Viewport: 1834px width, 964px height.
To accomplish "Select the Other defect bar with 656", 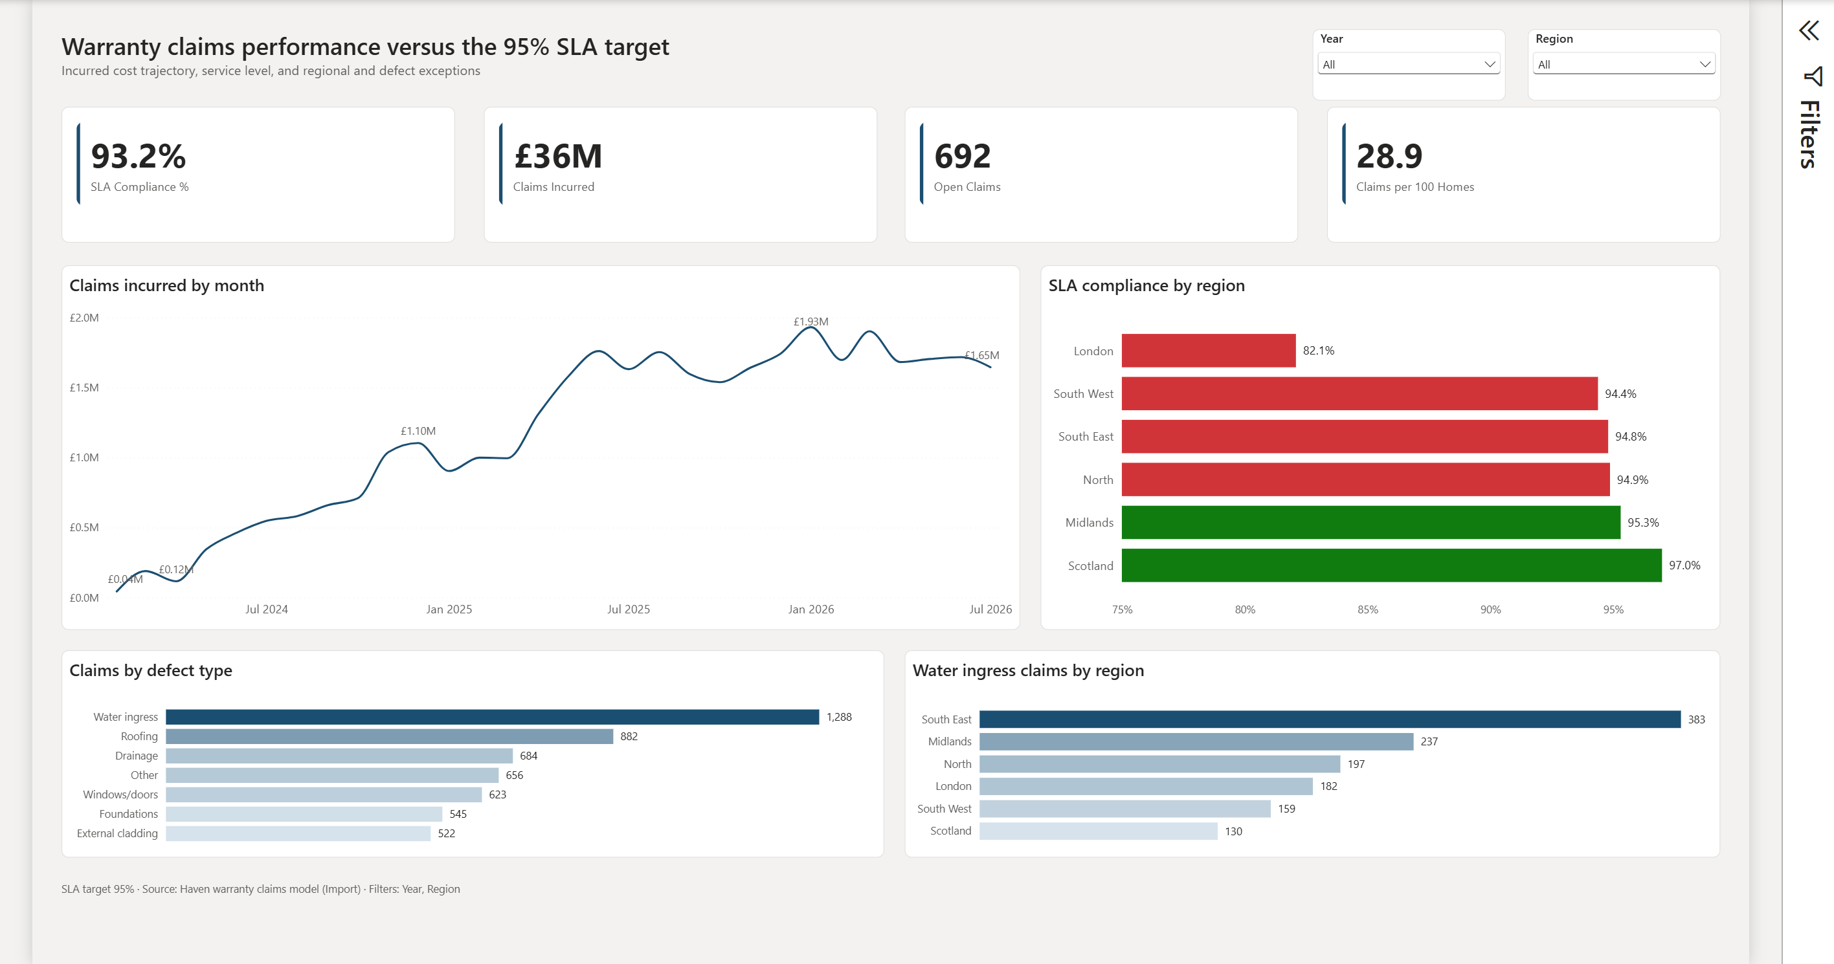I will [x=331, y=774].
